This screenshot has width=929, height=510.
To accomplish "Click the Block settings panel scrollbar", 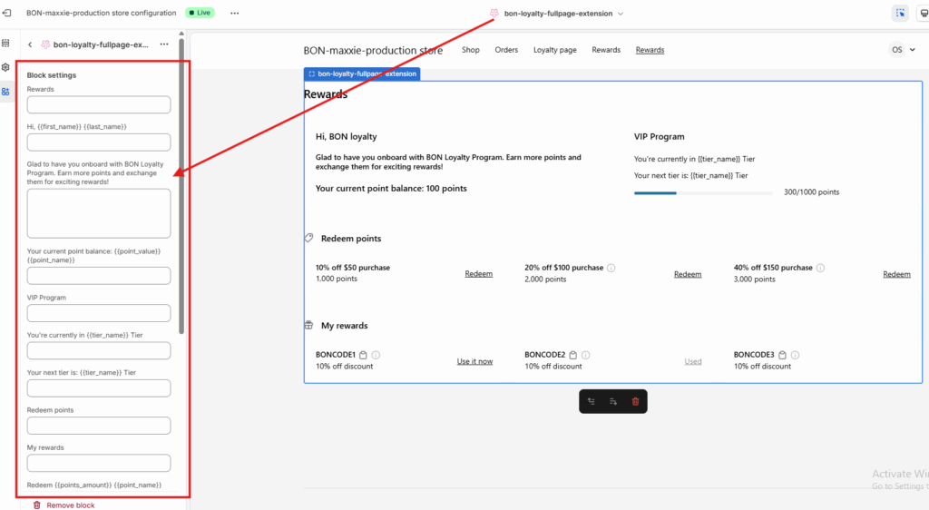I will tap(181, 187).
